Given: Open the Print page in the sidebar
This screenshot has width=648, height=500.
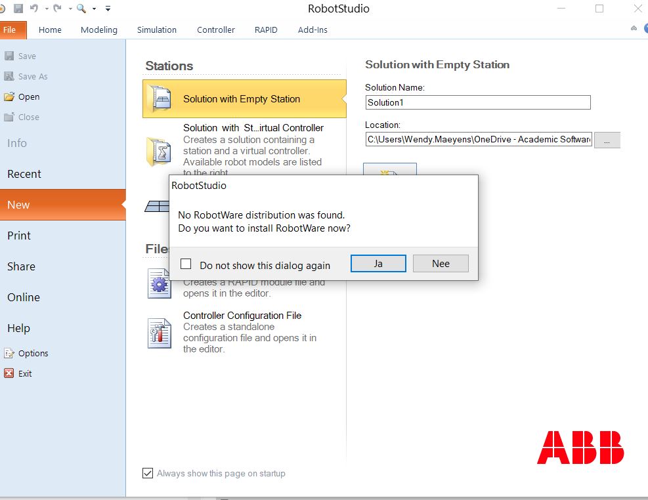Looking at the screenshot, I should pos(19,236).
